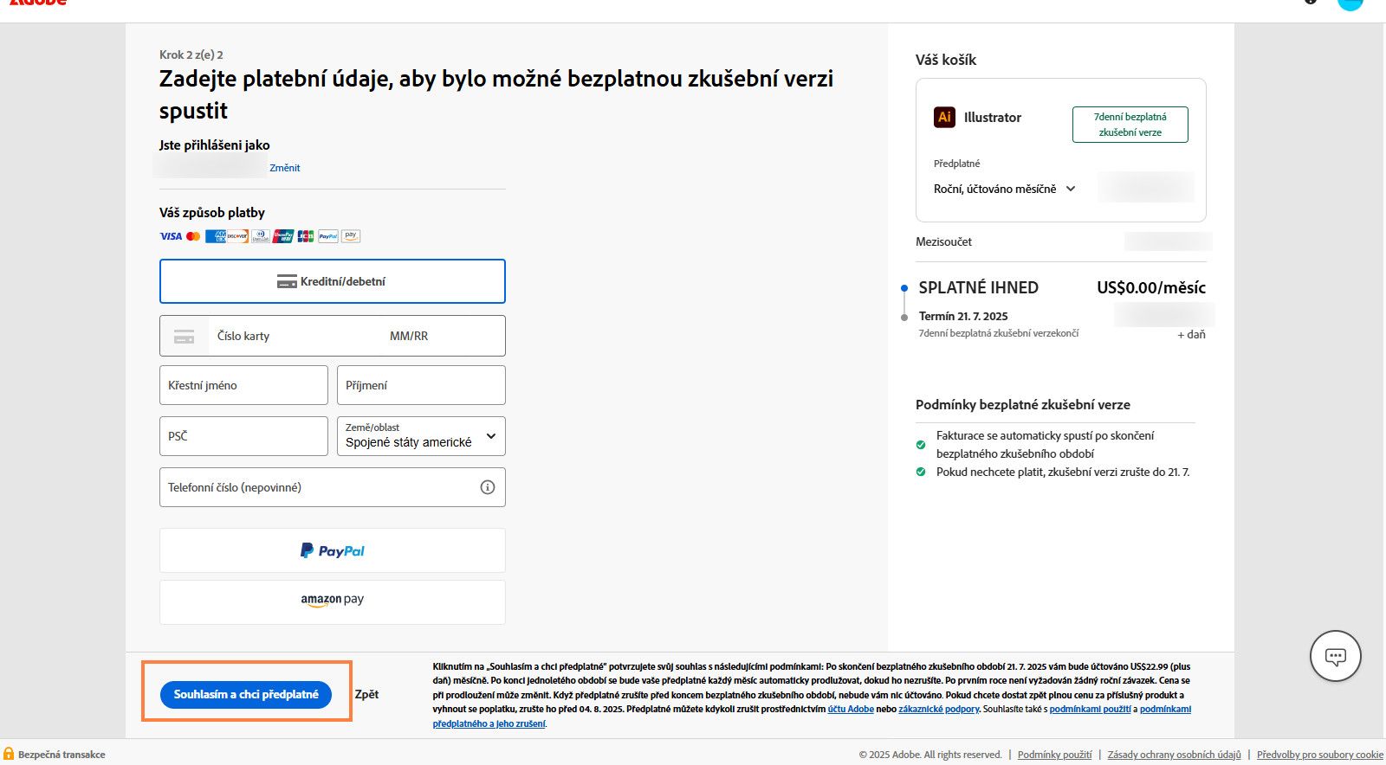Click the secure transaction lock icon

[x=9, y=754]
